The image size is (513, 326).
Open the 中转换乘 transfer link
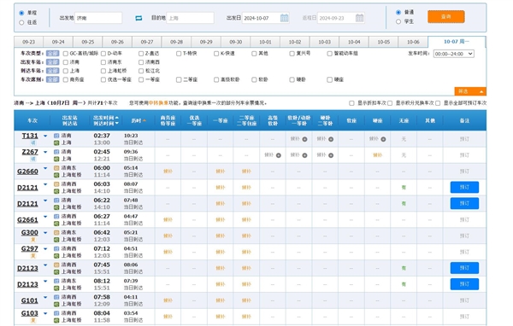coord(159,103)
